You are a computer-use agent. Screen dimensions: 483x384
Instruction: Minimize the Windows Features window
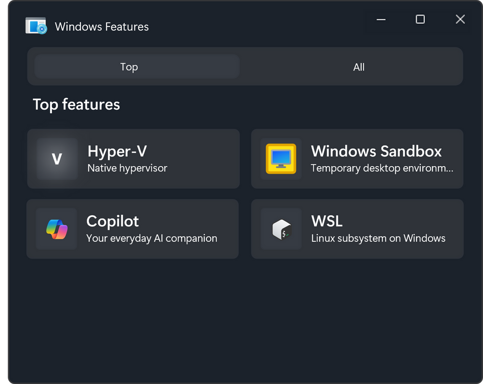point(381,19)
